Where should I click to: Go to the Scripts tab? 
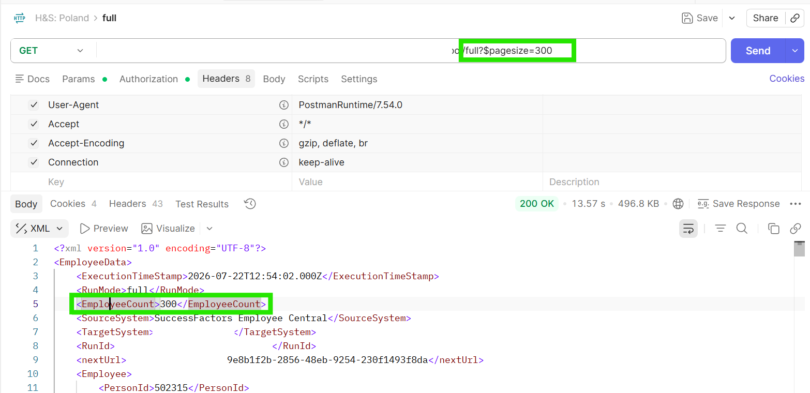313,79
